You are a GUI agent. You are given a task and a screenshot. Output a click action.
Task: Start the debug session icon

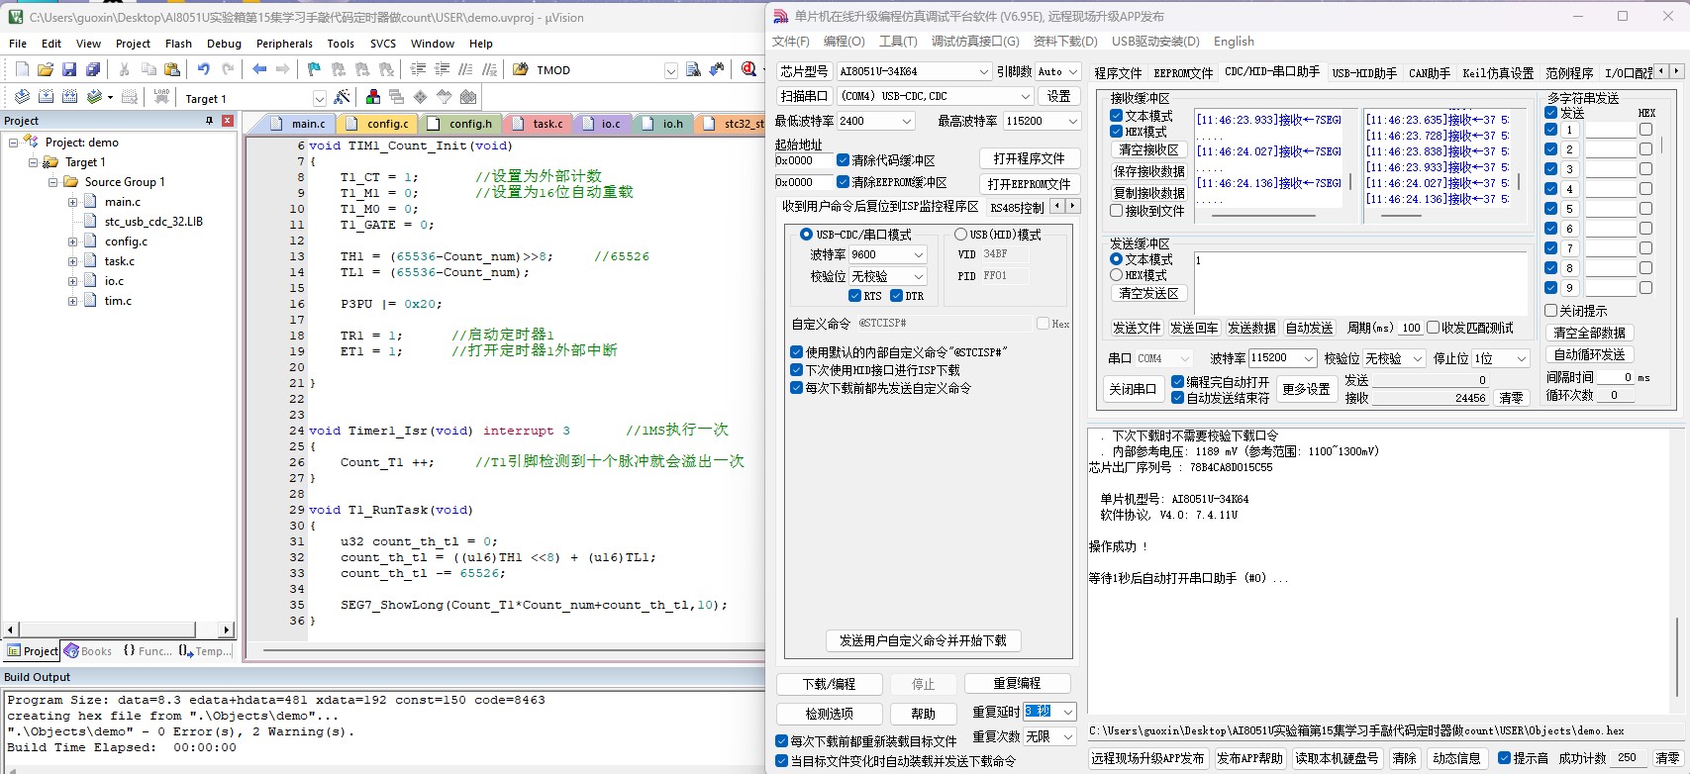point(748,69)
